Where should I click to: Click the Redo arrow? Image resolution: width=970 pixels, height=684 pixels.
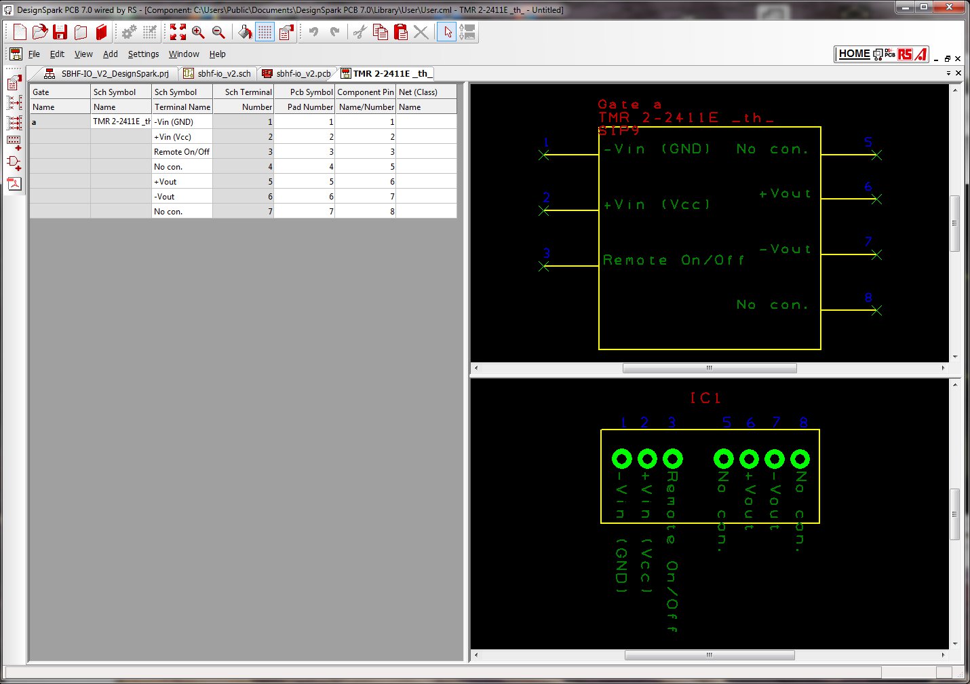[x=334, y=32]
